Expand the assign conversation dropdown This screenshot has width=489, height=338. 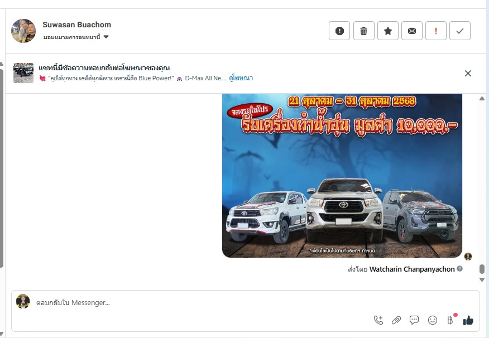(76, 37)
